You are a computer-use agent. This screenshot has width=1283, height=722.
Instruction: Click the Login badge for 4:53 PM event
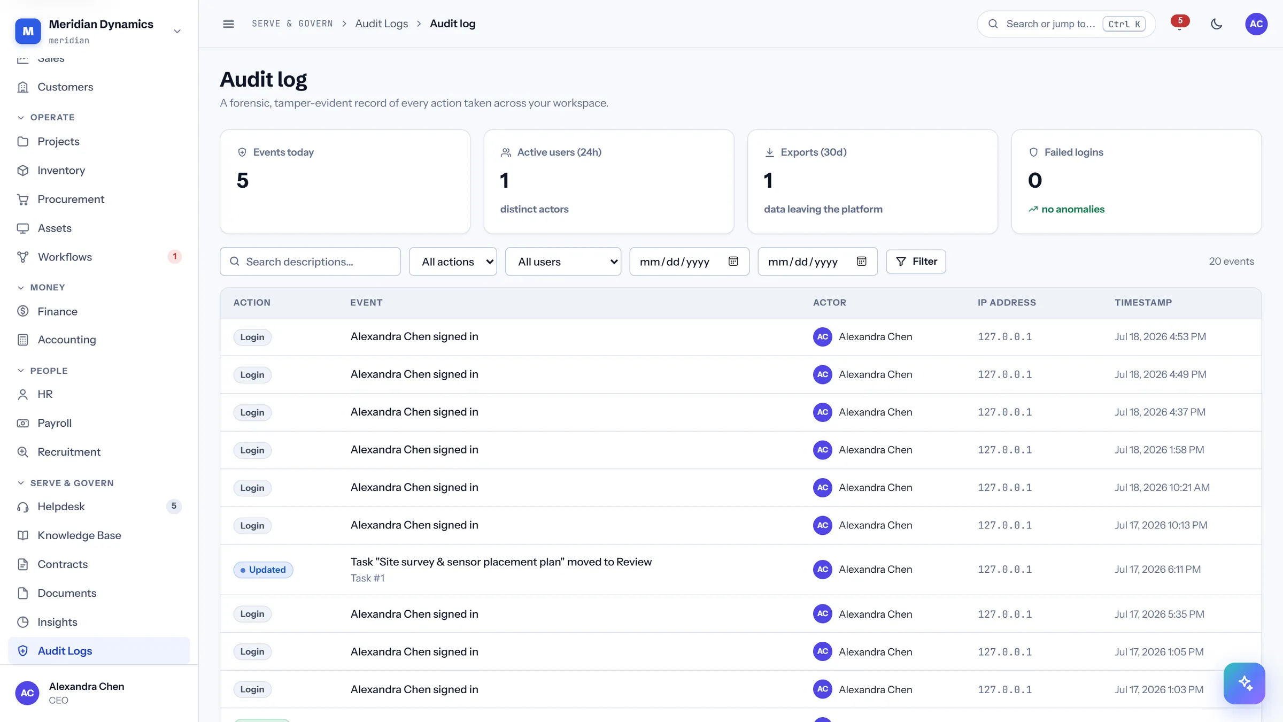click(252, 337)
